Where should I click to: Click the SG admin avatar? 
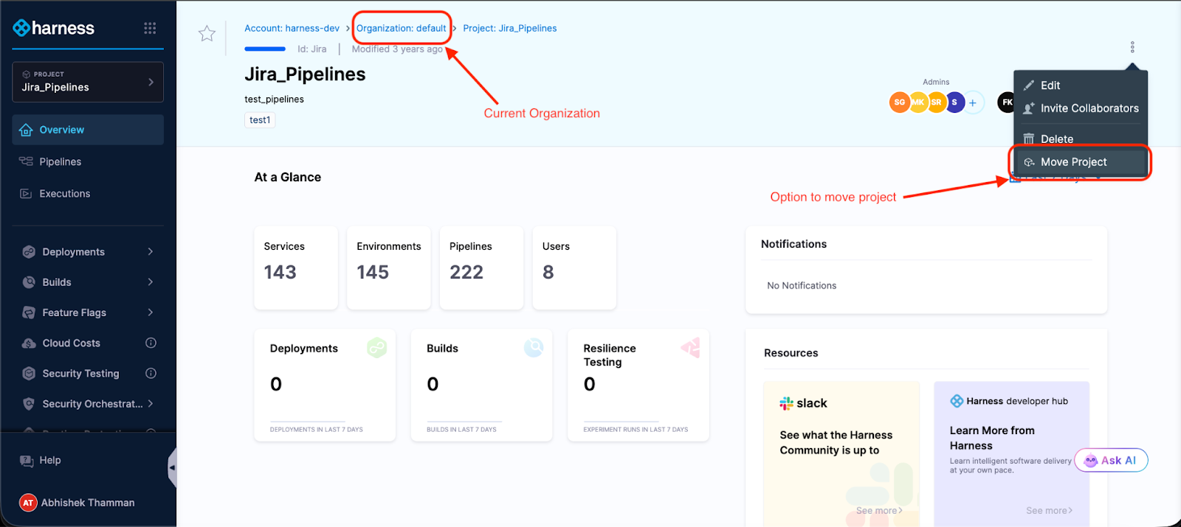[899, 102]
